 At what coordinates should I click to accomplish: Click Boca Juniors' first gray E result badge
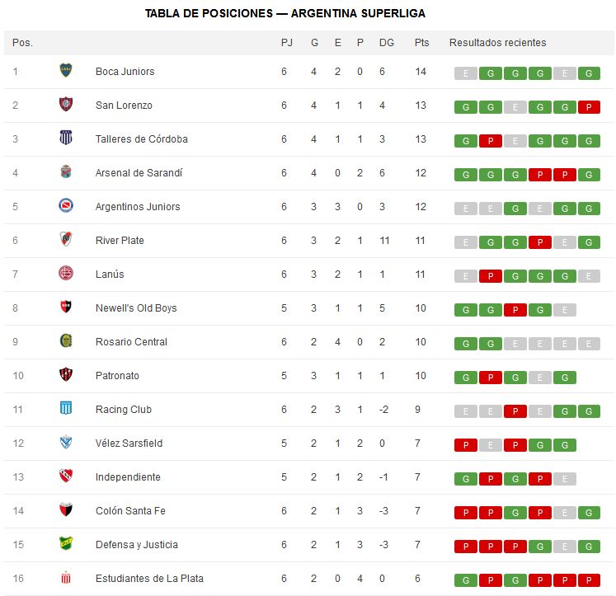click(466, 73)
